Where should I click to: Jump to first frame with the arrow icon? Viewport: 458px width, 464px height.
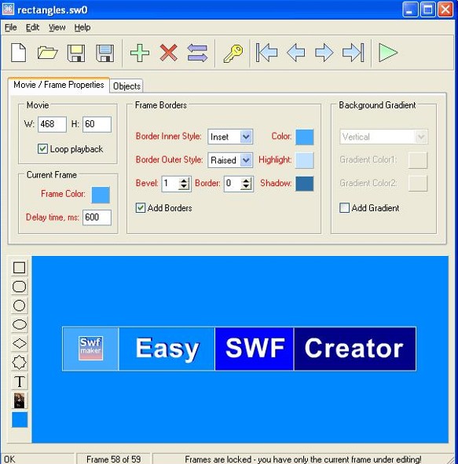(266, 53)
